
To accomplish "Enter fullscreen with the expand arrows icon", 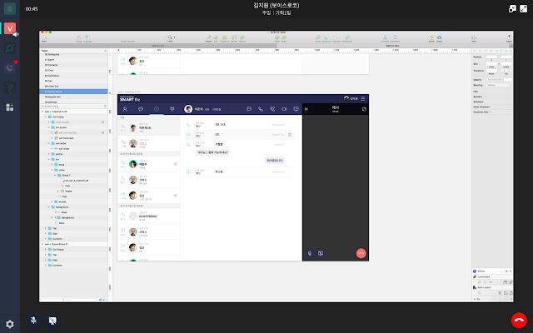I will 524,9.
